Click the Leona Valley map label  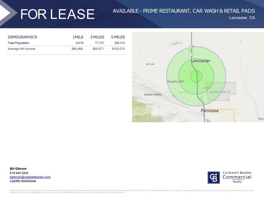[153, 94]
